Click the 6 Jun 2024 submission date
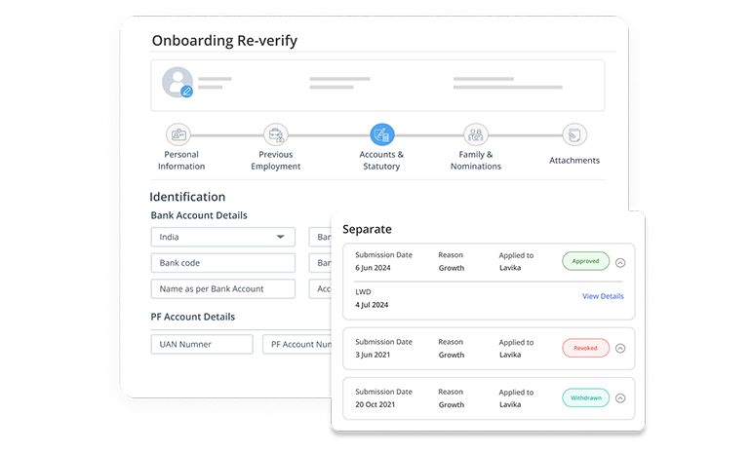Screen dimensions: 751x453 click(x=373, y=268)
